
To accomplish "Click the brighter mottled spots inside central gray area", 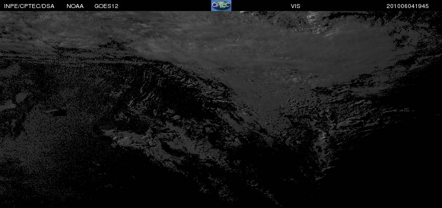I will (299, 79).
